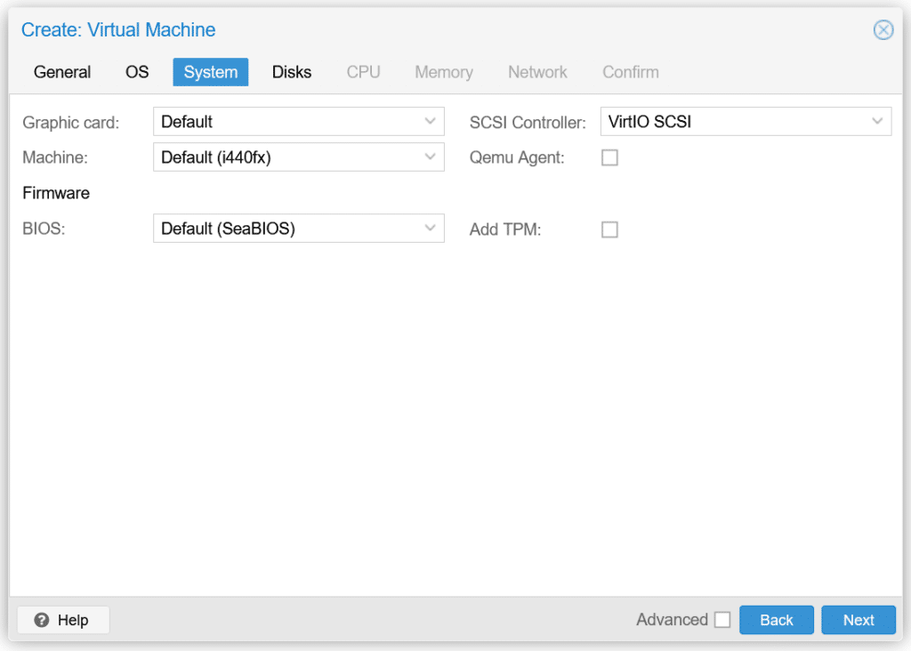
Task: Select the System tab
Action: (x=210, y=72)
